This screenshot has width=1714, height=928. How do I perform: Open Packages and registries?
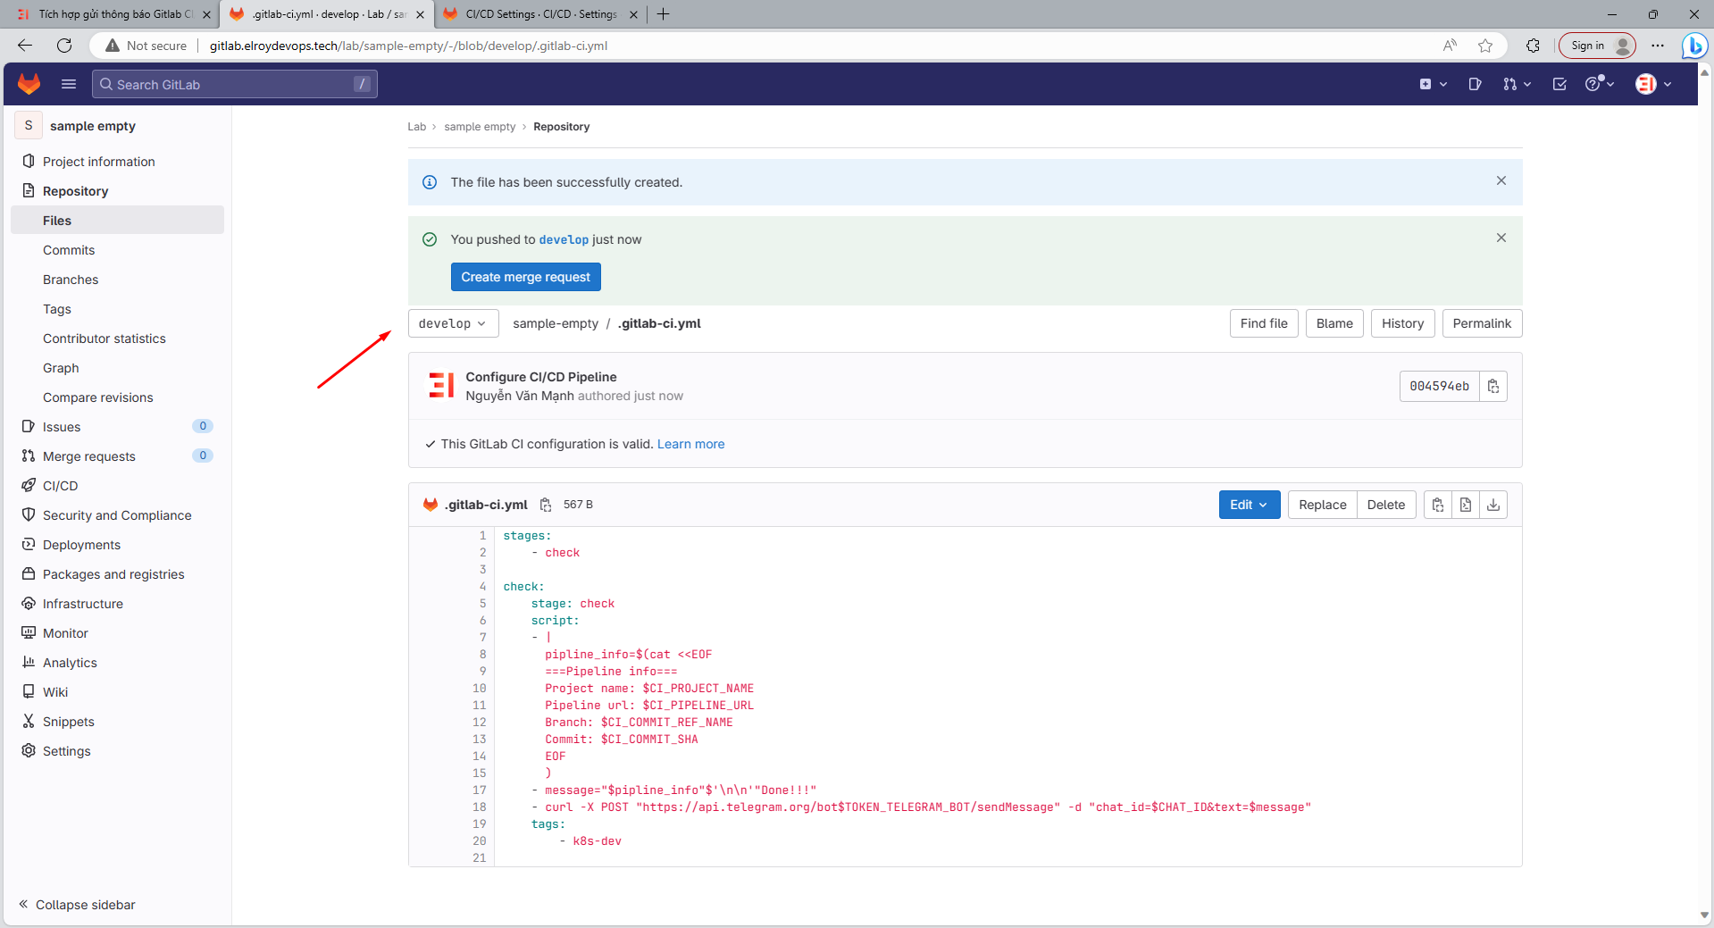click(117, 574)
